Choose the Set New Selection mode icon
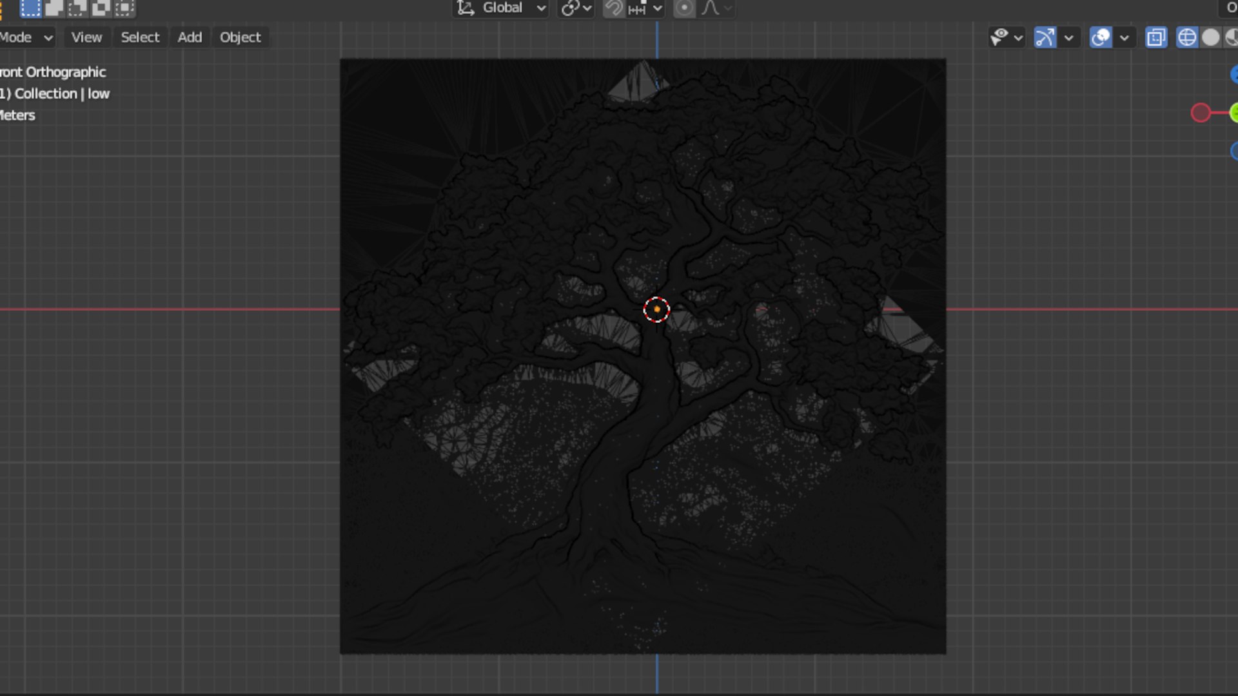This screenshot has height=696, width=1238. [30, 8]
